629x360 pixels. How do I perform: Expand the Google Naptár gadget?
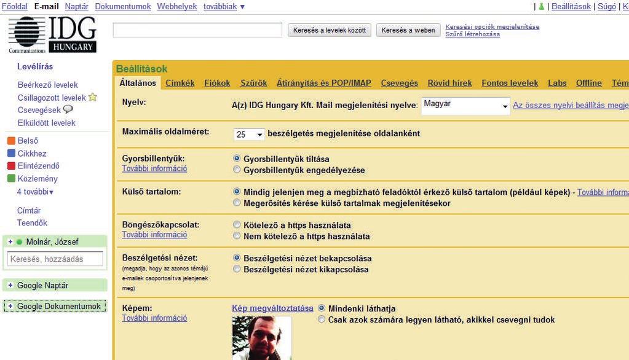10,285
